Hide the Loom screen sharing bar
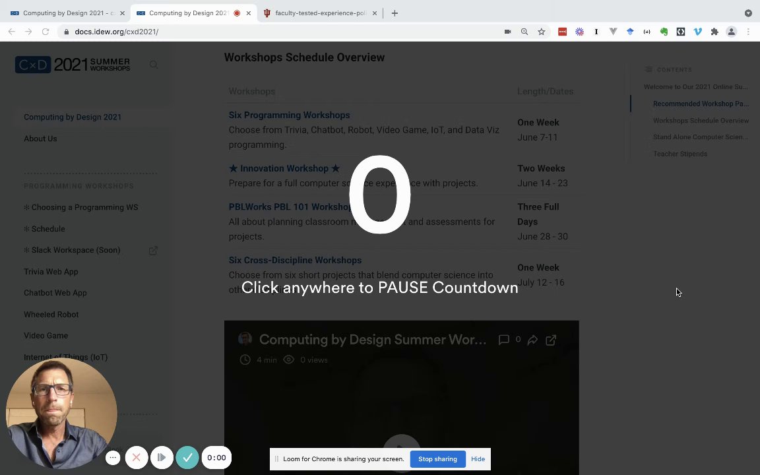Viewport: 760px width, 475px height. [478, 459]
